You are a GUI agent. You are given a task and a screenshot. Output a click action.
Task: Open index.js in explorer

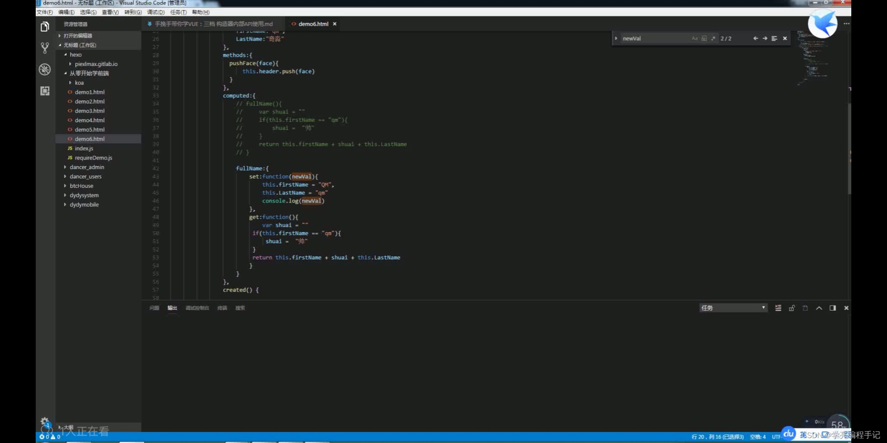pos(99,148)
